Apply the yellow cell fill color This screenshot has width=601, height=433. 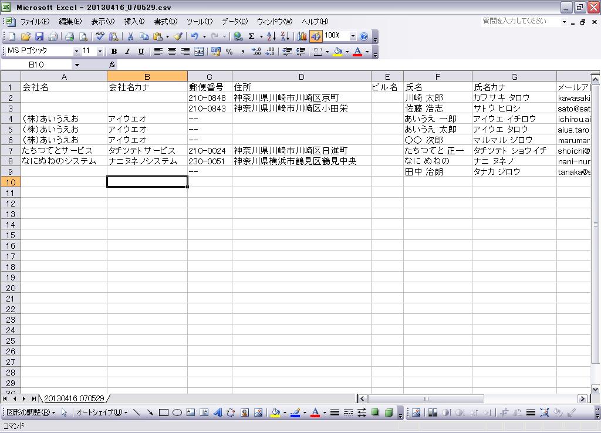pos(337,52)
